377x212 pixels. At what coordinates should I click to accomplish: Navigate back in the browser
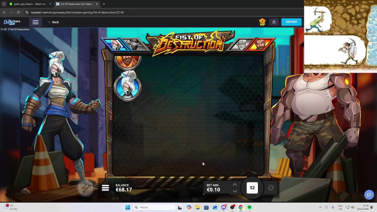point(4,12)
